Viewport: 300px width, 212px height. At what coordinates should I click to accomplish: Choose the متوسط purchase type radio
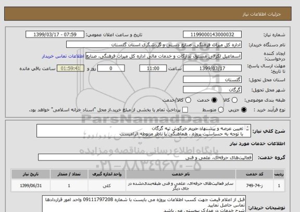click(221, 110)
